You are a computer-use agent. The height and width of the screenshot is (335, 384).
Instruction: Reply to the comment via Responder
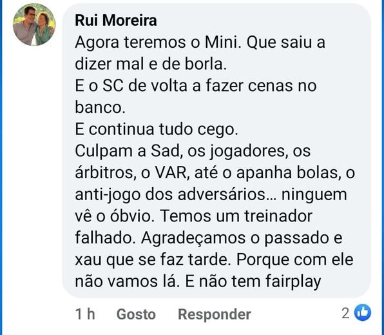215,314
